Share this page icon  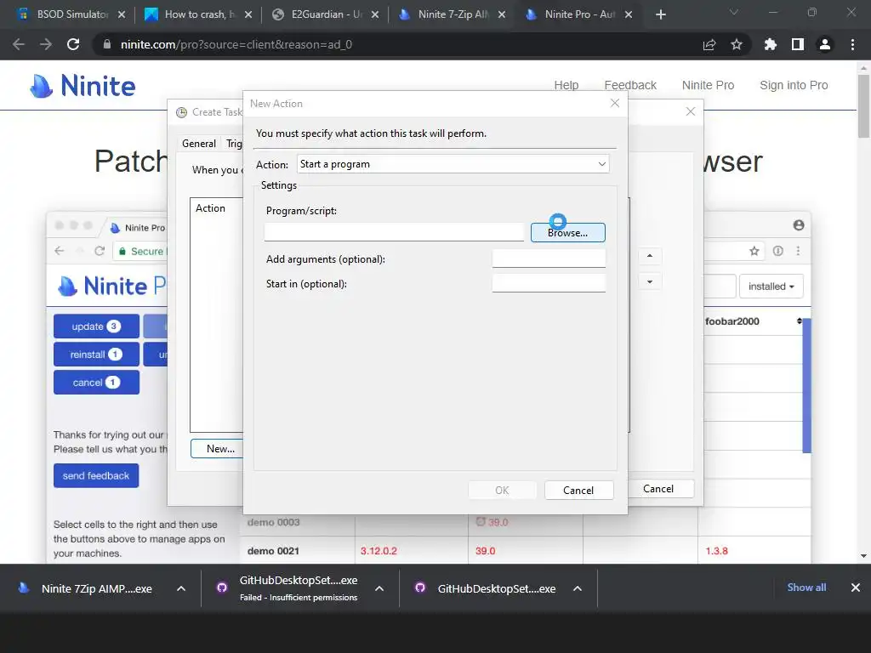click(709, 45)
